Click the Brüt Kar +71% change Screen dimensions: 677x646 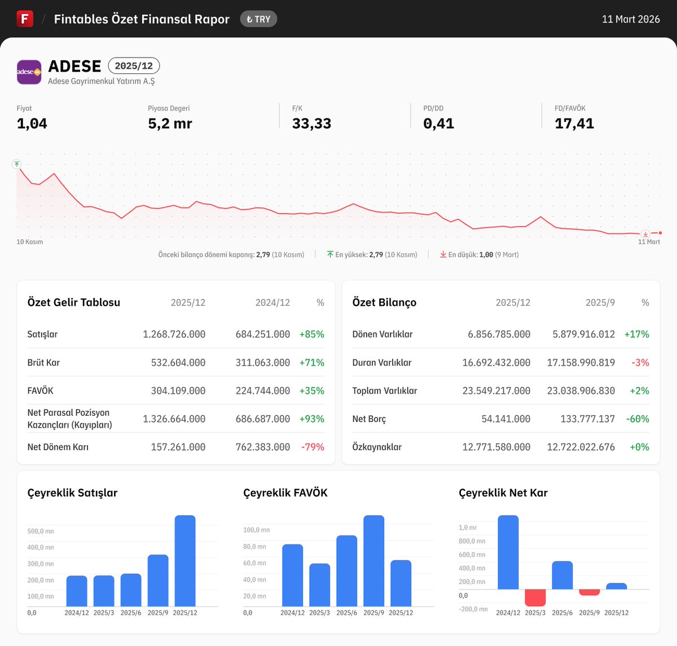tap(312, 362)
